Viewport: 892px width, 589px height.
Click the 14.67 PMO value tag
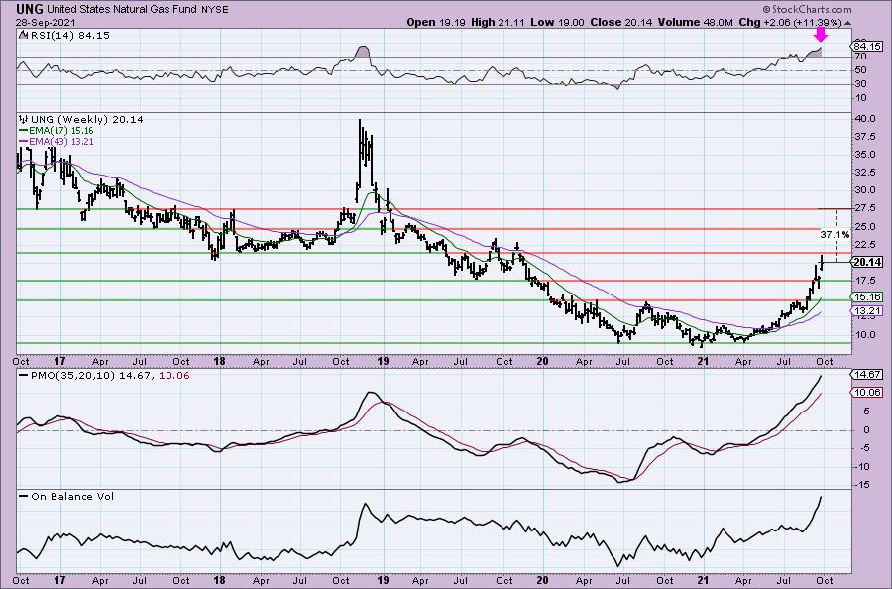click(867, 375)
